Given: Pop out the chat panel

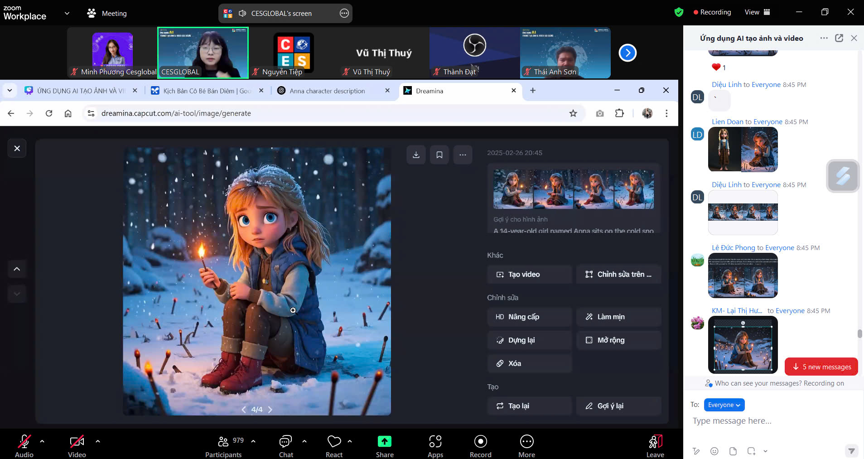Looking at the screenshot, I should pyautogui.click(x=839, y=38).
